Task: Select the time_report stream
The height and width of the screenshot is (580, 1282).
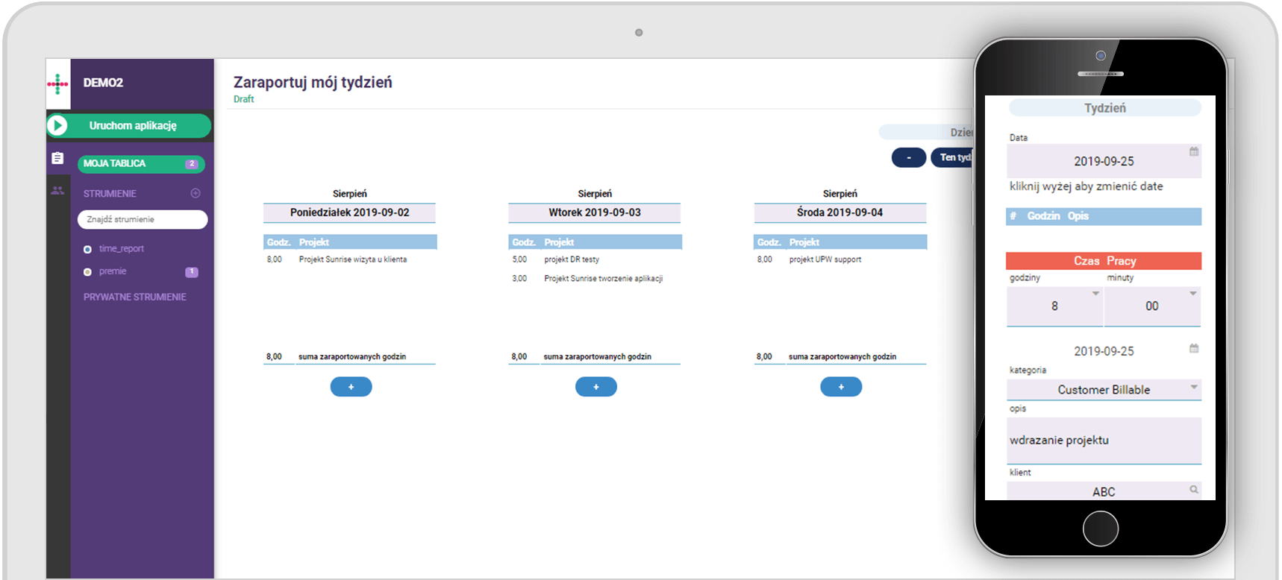Action: click(121, 249)
